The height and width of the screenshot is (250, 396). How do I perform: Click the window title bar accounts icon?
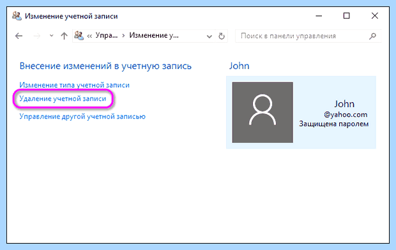tap(17, 16)
